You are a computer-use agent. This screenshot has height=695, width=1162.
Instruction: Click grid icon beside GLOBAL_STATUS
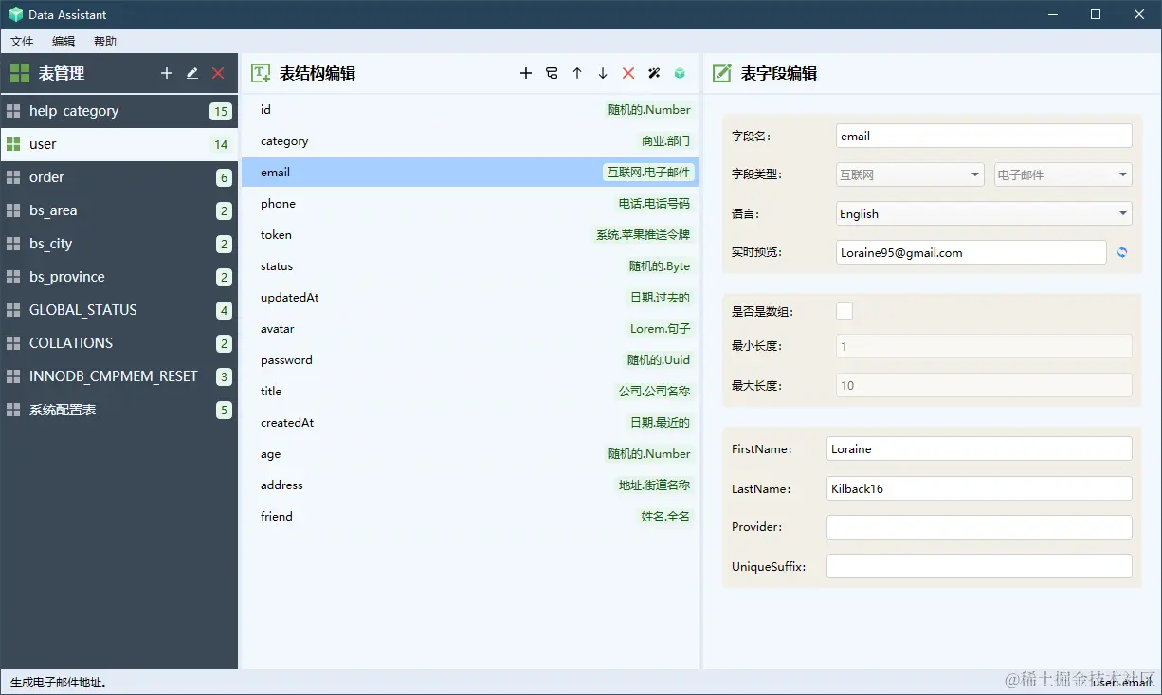13,310
